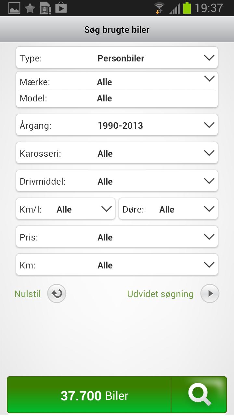The image size is (234, 416).
Task: Open Udvidet søgning advanced search link
Action: [x=160, y=294]
